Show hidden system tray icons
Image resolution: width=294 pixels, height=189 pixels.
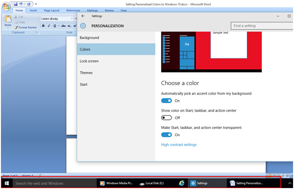point(289,183)
